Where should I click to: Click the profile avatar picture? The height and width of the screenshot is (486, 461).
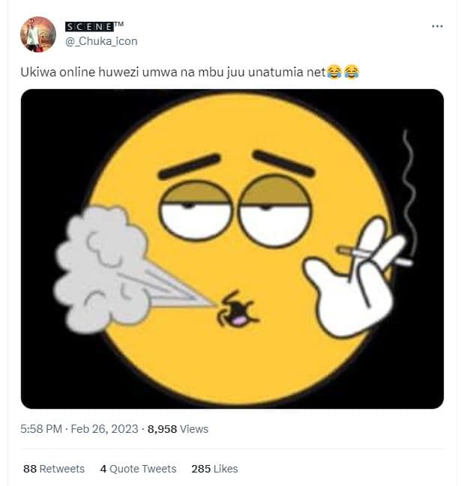point(37,34)
